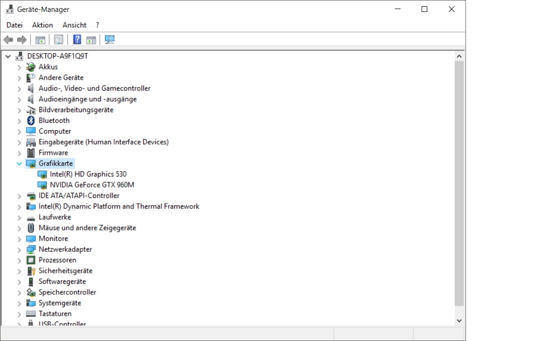Collapse the DESKTOP-A9F1Q9T root node
Screen dimensions: 550x341
point(8,56)
